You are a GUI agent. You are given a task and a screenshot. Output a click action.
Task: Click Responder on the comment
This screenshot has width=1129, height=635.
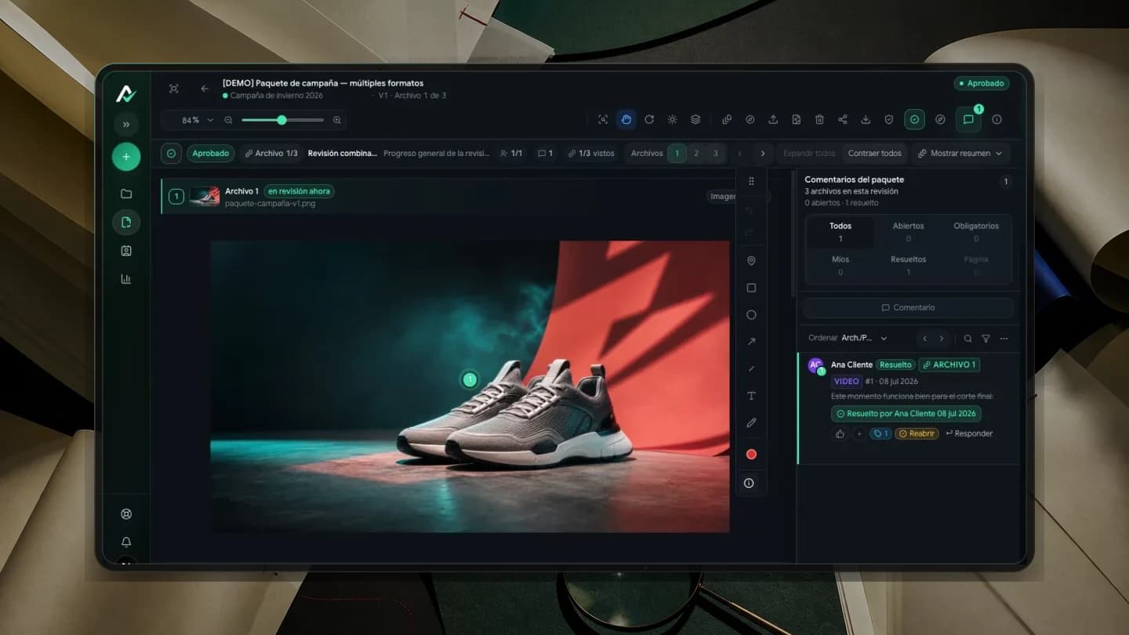click(969, 434)
